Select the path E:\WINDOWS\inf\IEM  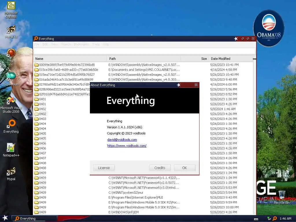(123, 212)
